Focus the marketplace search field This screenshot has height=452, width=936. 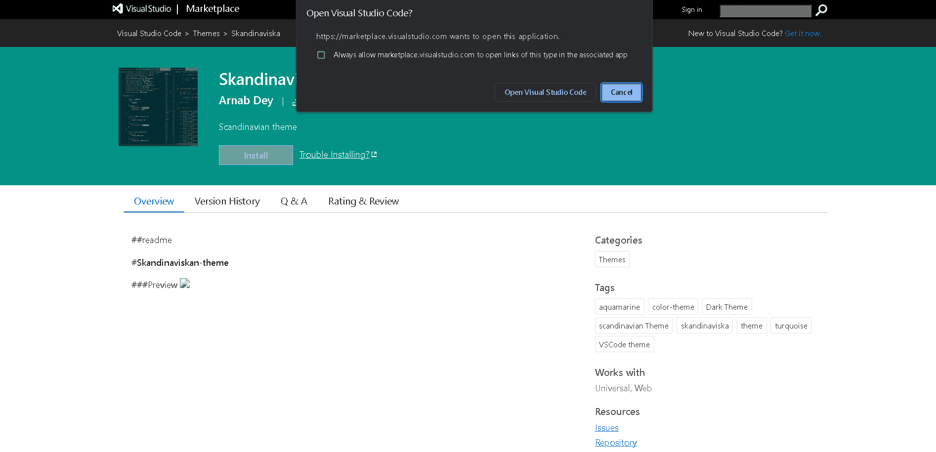(x=766, y=11)
